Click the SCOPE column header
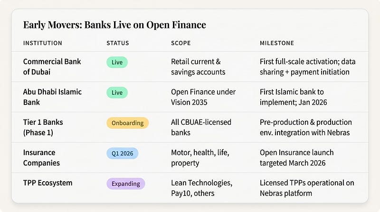 [181, 43]
